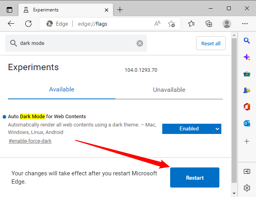256x197 pixels.
Task: Open Outlook from the sidebar
Action: point(247,123)
